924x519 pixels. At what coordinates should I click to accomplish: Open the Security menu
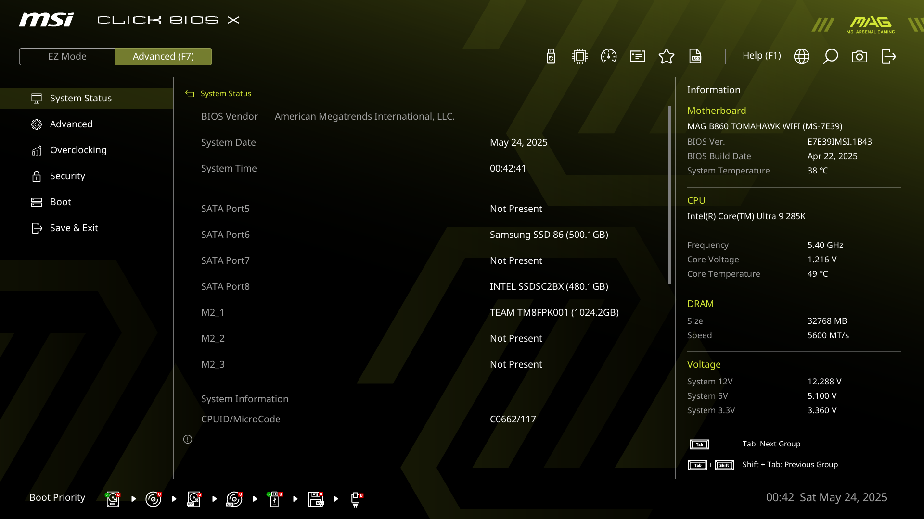pyautogui.click(x=67, y=176)
